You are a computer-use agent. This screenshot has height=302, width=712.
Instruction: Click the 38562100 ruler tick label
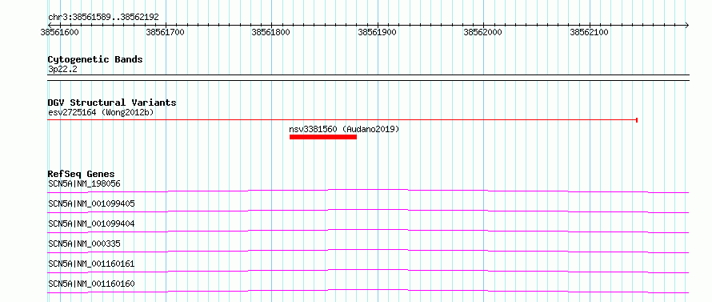point(589,32)
